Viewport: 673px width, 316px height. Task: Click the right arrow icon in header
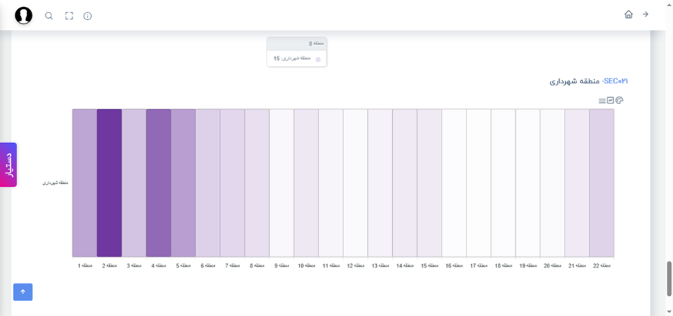[x=645, y=14]
